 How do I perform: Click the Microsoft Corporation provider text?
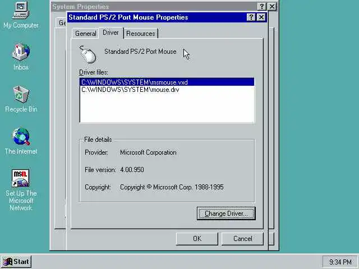pyautogui.click(x=148, y=152)
